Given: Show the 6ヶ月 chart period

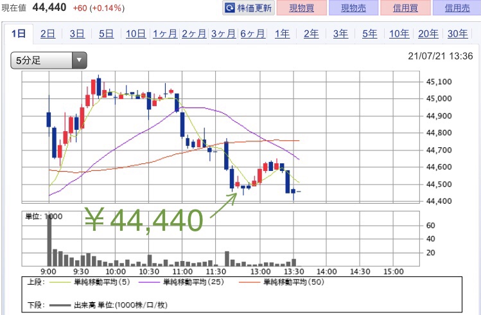Looking at the screenshot, I should pos(253,33).
